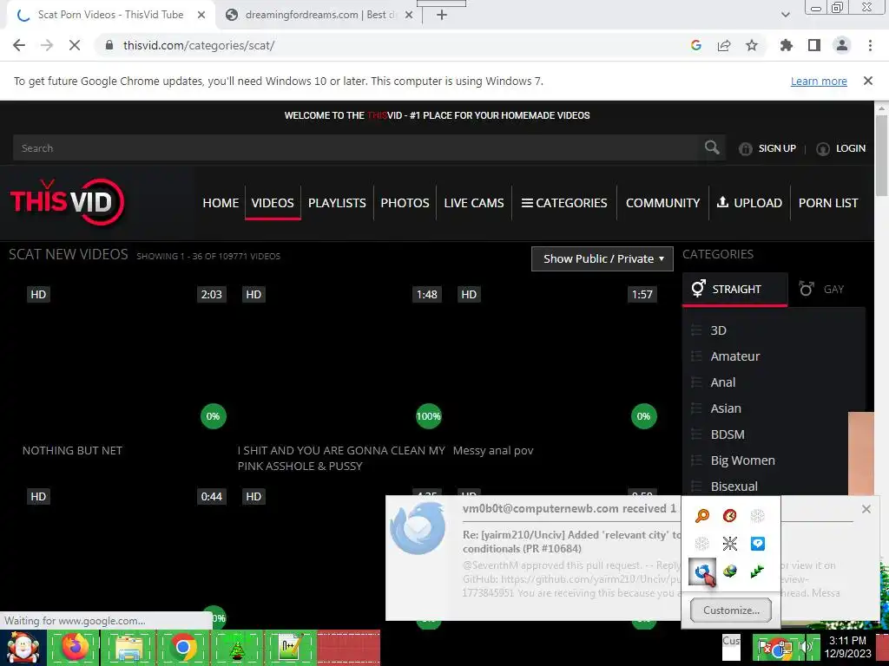Click the globe download manager tray icon
Screen dimensions: 889x666
729,571
